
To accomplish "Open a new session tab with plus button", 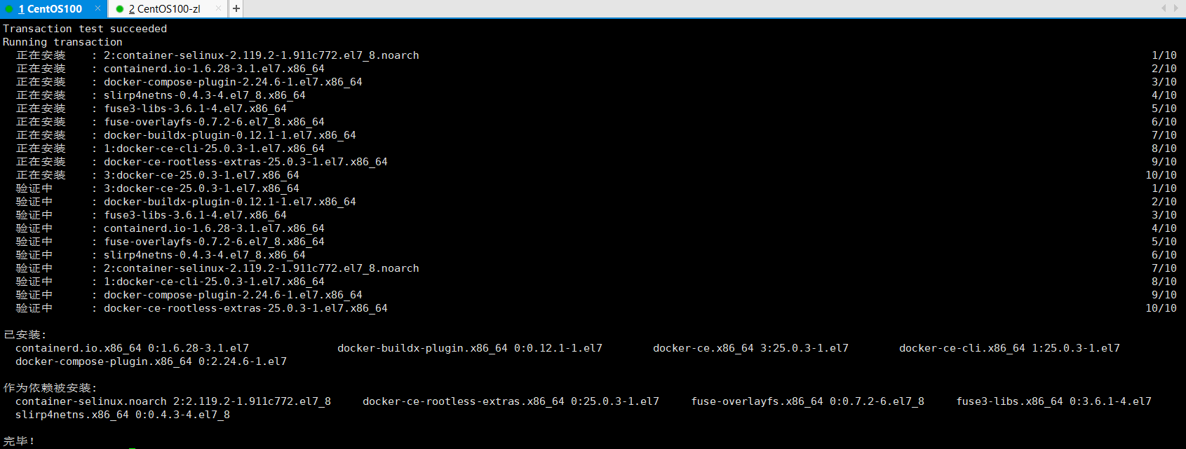I will (236, 8).
